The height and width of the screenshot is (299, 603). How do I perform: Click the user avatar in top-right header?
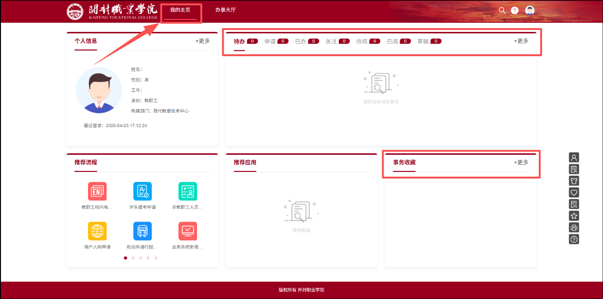coord(530,10)
